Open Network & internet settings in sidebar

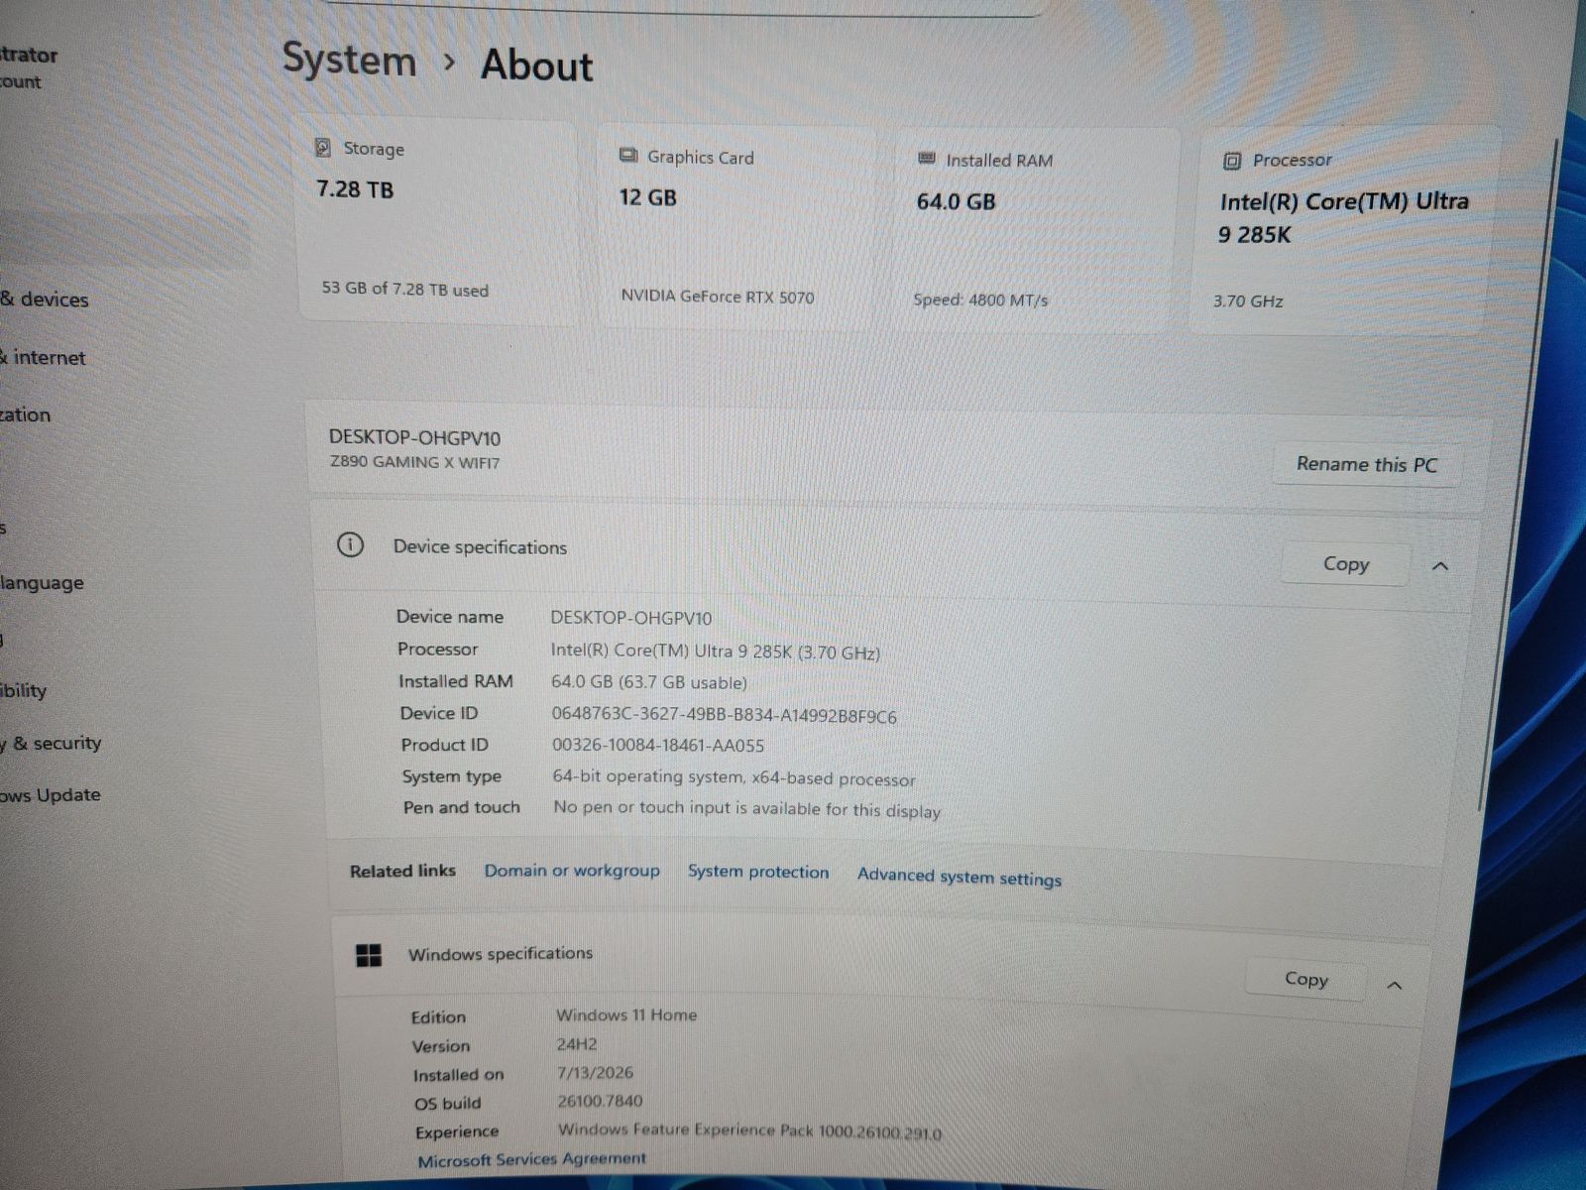(x=43, y=357)
